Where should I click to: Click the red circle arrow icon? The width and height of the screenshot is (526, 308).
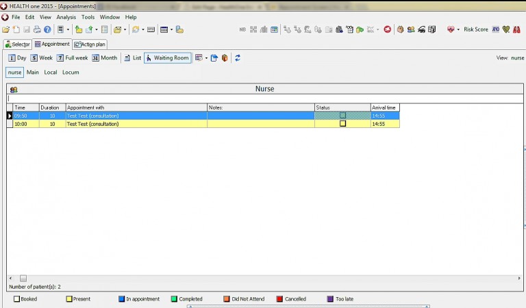(x=388, y=29)
